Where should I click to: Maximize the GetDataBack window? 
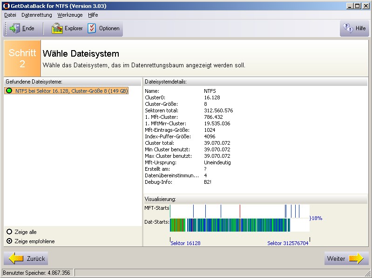[357, 6]
